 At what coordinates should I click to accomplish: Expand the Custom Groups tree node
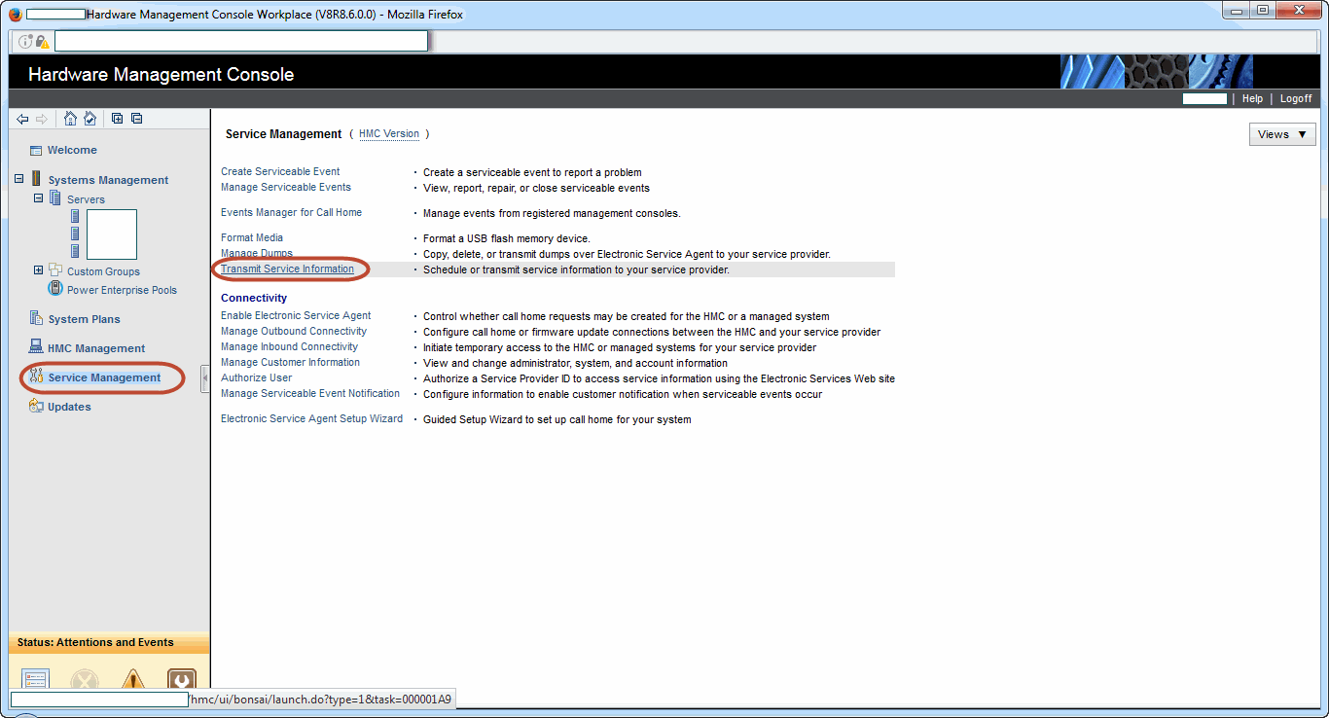pyautogui.click(x=39, y=270)
